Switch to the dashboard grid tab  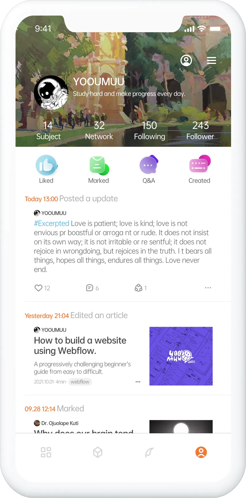click(46, 452)
